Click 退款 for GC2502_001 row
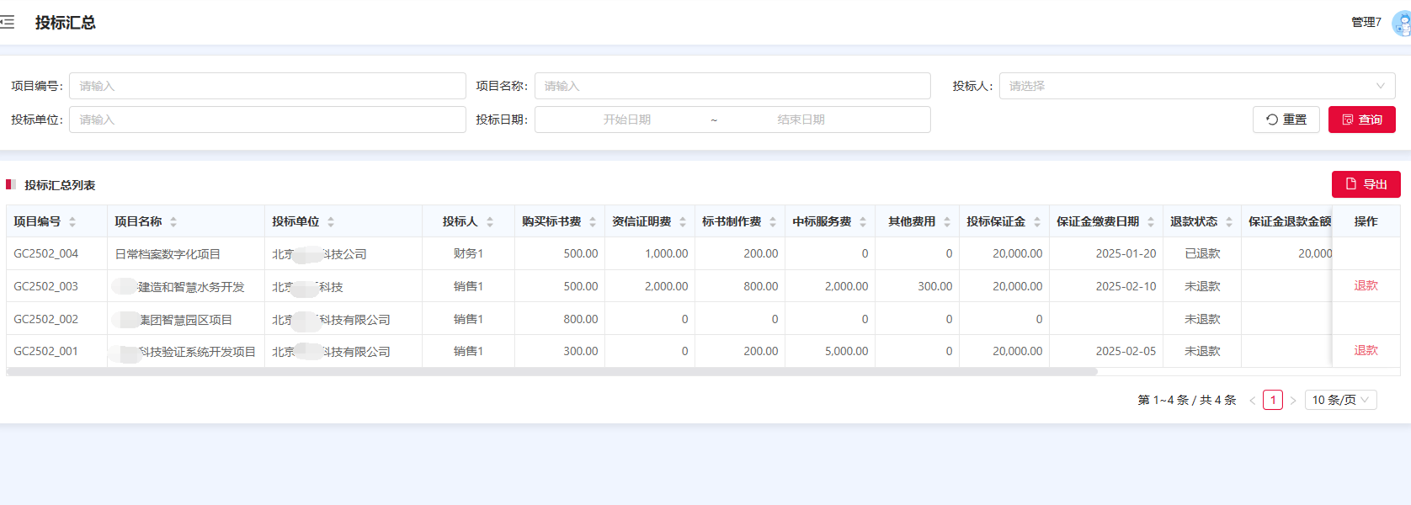This screenshot has width=1411, height=505. pyautogui.click(x=1366, y=351)
